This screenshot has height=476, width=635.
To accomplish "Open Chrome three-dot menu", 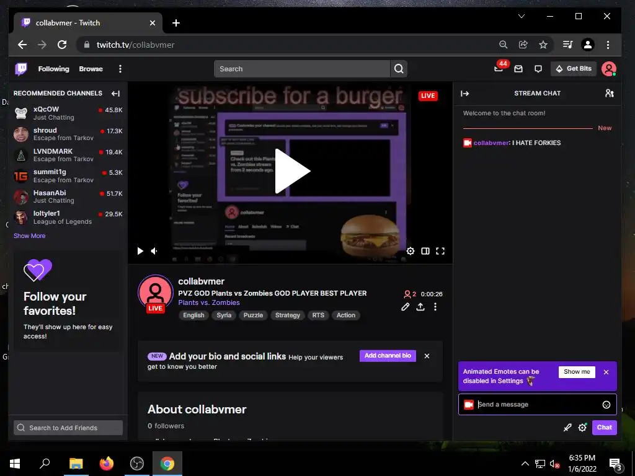I will 608,45.
